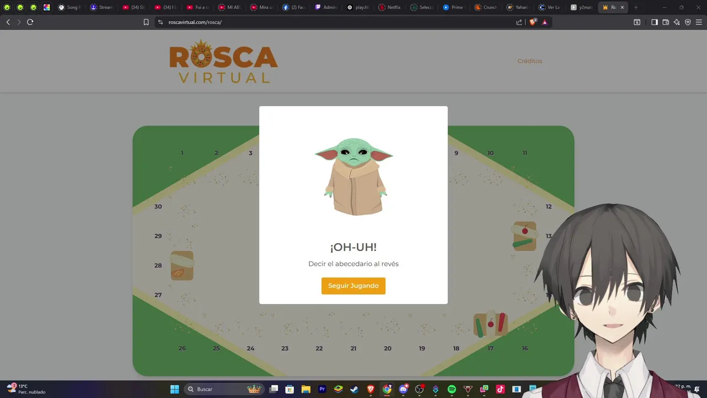The height and width of the screenshot is (398, 707).
Task: Click rosca slice number 9
Action: (x=456, y=153)
